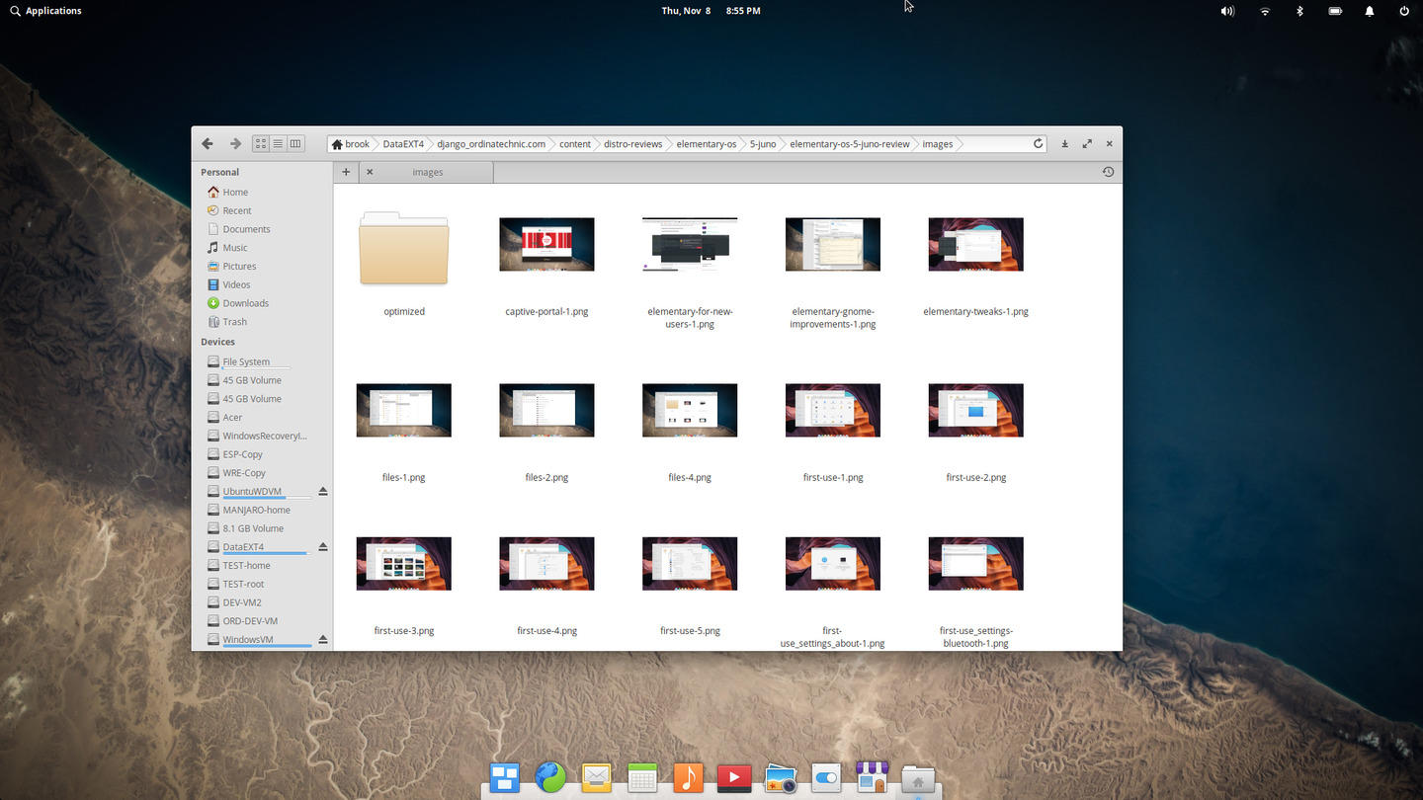This screenshot has height=800, width=1423.
Task: Open sound volume indicator
Action: pyautogui.click(x=1227, y=11)
